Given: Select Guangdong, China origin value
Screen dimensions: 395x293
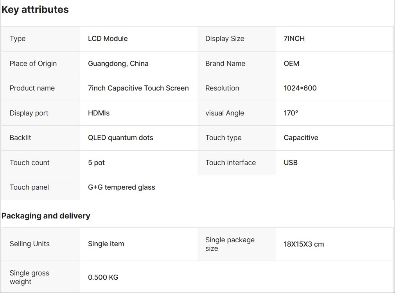Looking at the screenshot, I should (x=118, y=64).
